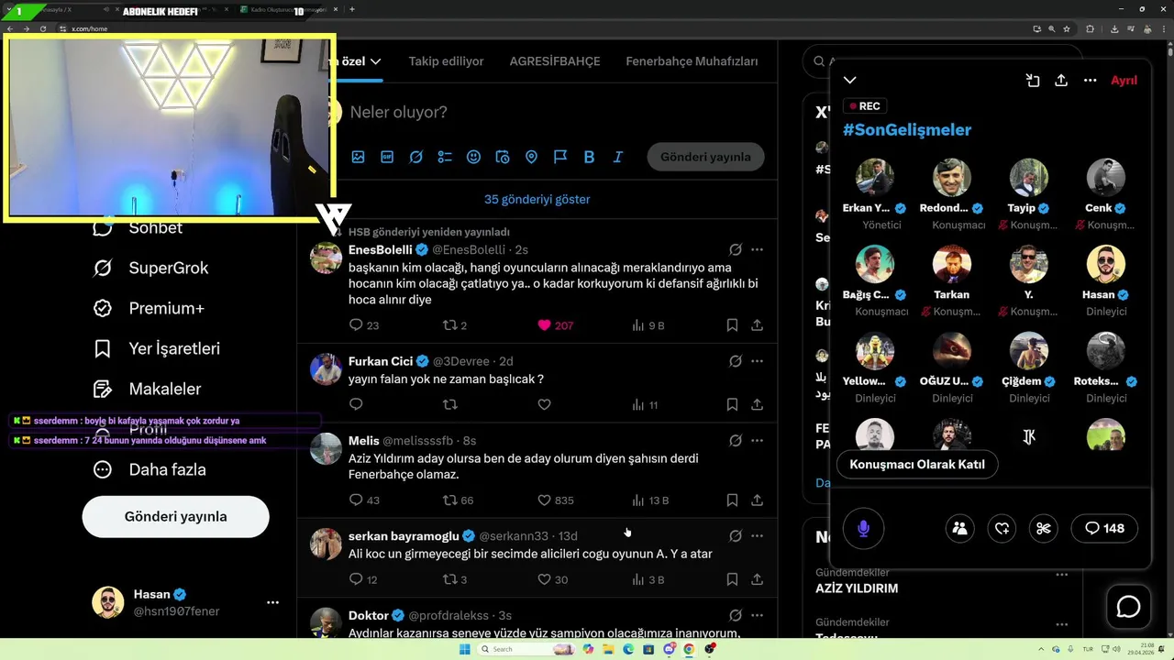
Task: Add location tag in composer
Action: [x=531, y=157]
